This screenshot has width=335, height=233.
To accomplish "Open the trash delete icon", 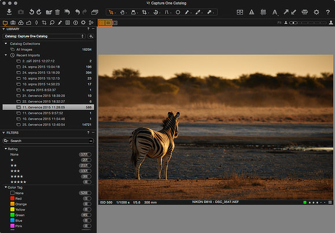I will tap(57, 12).
